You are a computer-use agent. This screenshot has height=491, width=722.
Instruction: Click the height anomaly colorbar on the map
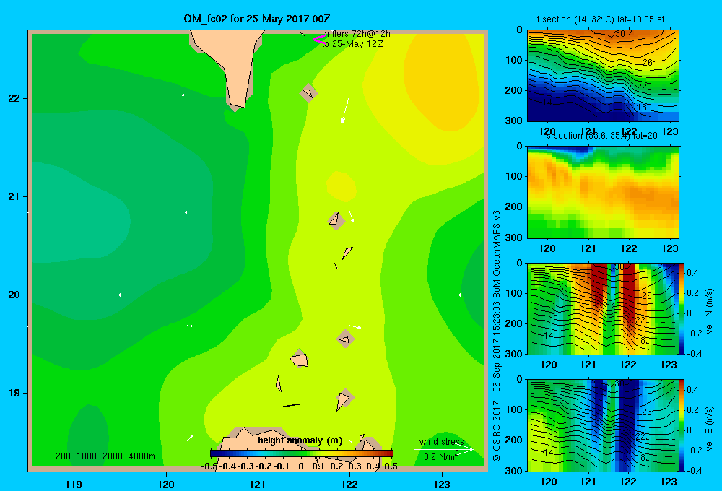(301, 453)
